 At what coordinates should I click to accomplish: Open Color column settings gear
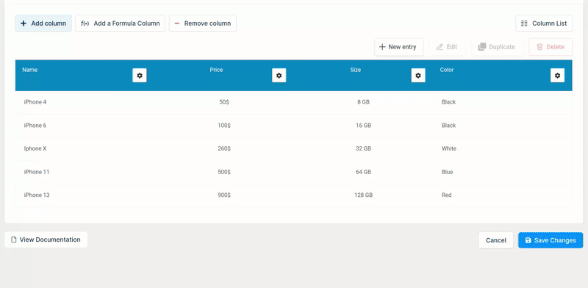point(557,76)
